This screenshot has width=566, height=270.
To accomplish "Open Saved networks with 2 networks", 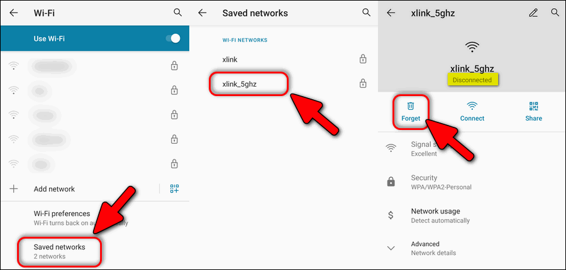I will [x=60, y=252].
